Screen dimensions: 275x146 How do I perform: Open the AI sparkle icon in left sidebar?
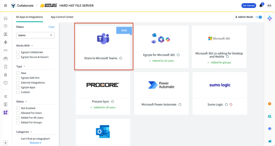(x=6, y=42)
